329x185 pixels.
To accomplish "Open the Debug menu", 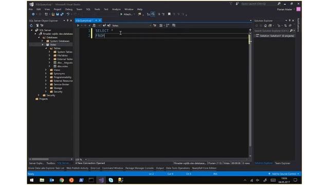I will click(x=68, y=9).
